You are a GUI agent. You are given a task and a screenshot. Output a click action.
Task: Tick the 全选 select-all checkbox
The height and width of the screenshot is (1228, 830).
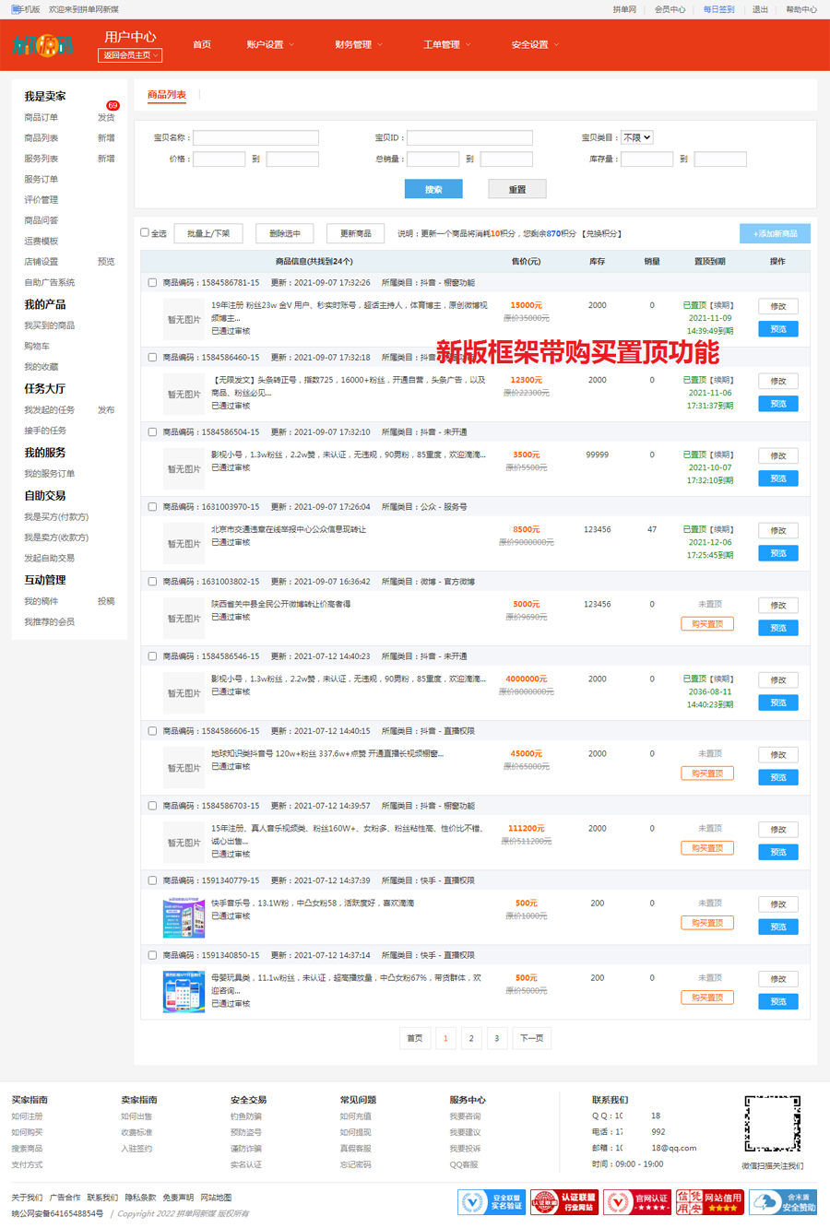click(145, 232)
